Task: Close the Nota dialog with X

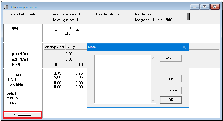Action: [x=184, y=47]
